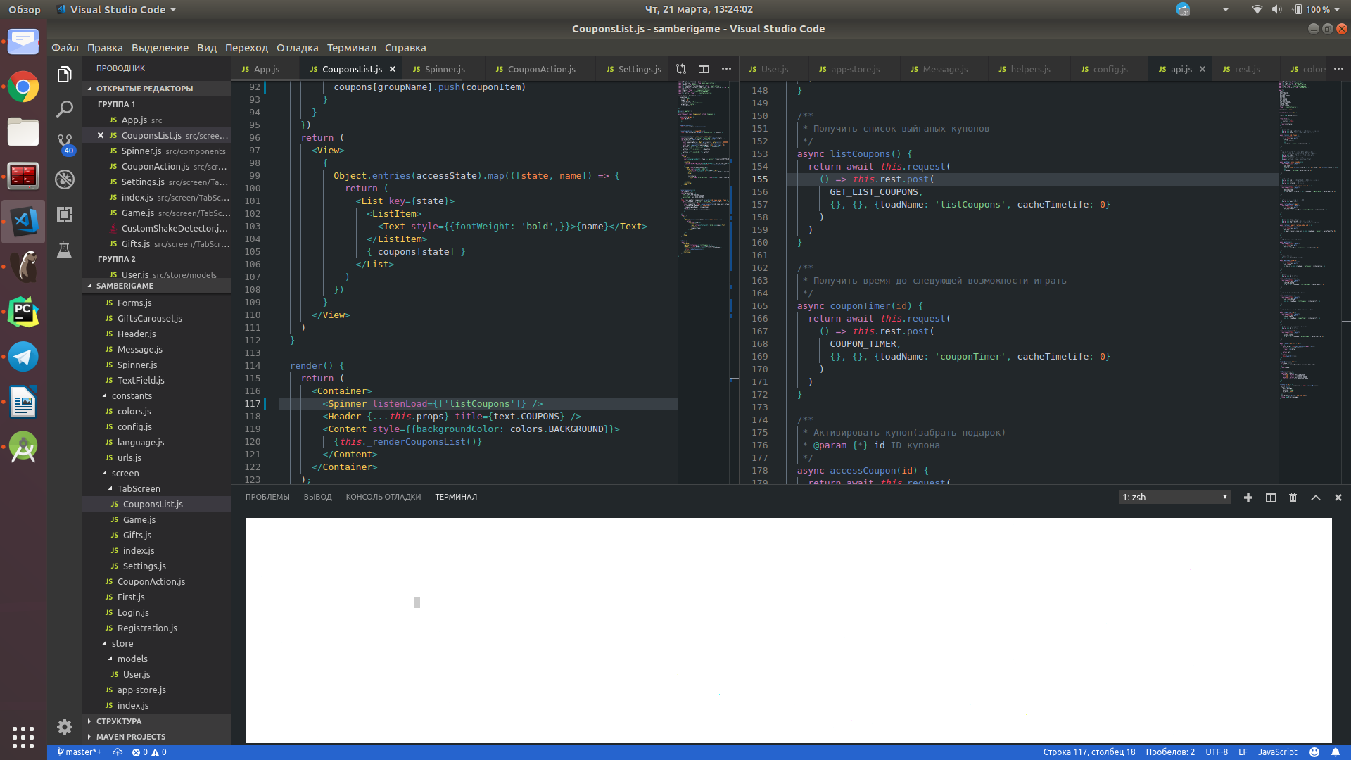Expand the Структура outline section

click(157, 721)
